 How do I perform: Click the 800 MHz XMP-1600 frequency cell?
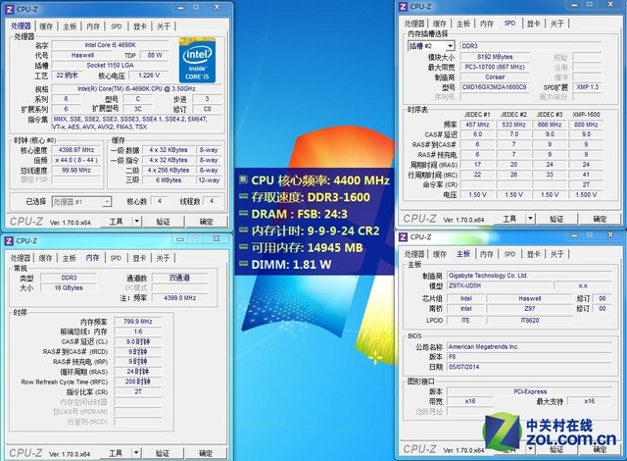coord(586,125)
